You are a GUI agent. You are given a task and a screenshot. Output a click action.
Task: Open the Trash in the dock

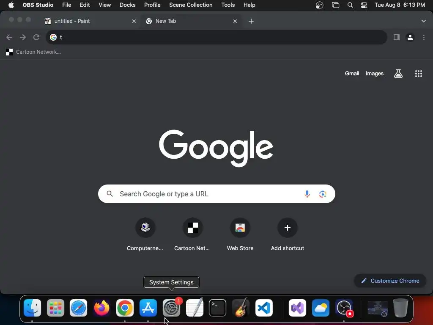[x=400, y=308]
